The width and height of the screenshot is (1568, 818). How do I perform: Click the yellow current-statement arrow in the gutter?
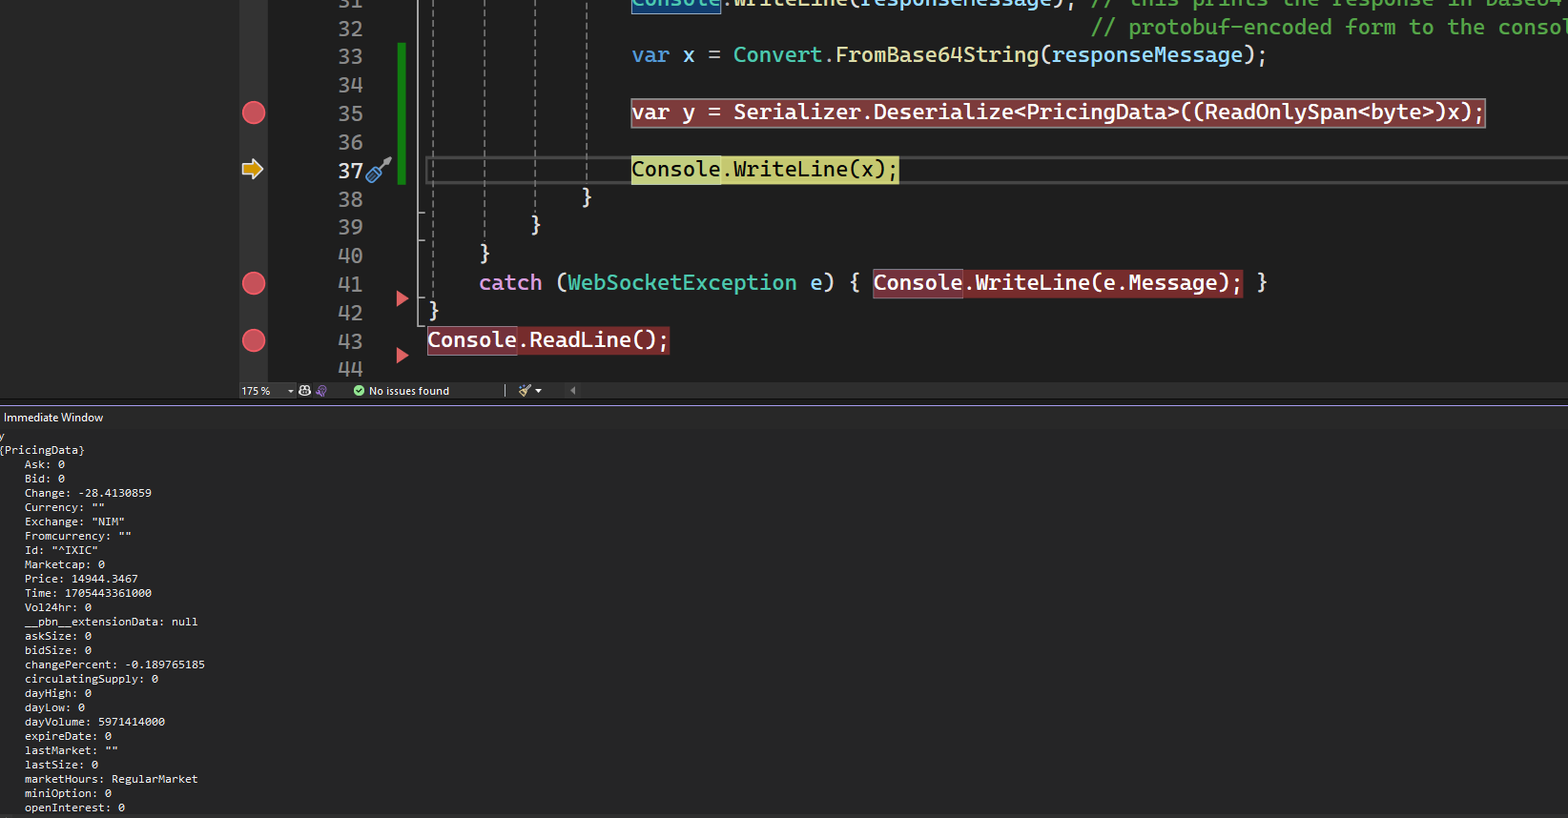(252, 170)
